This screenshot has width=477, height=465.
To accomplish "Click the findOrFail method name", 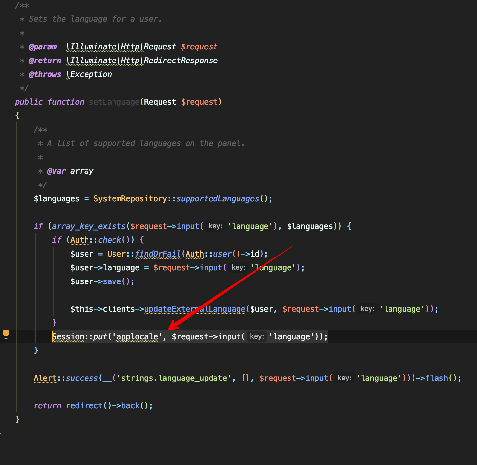I will (x=158, y=254).
